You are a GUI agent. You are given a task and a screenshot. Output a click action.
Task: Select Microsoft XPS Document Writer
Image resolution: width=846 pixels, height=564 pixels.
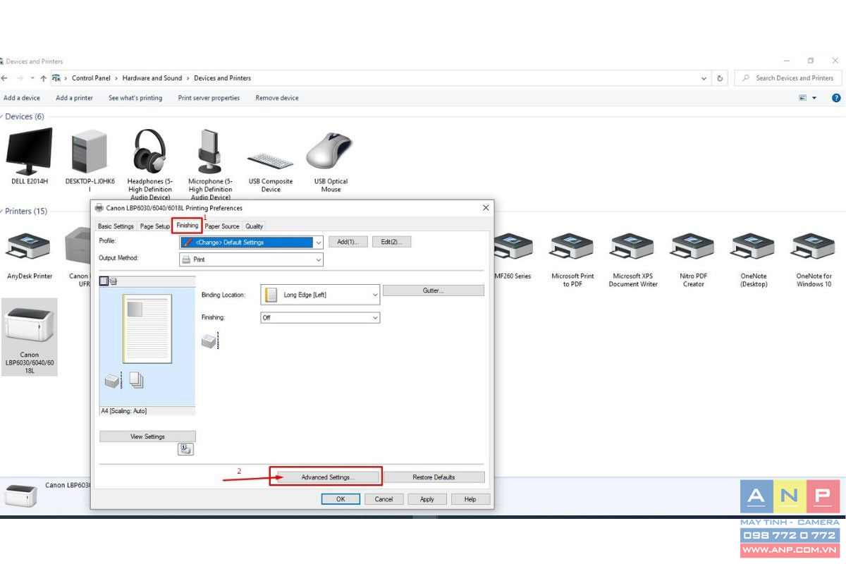[x=633, y=259]
